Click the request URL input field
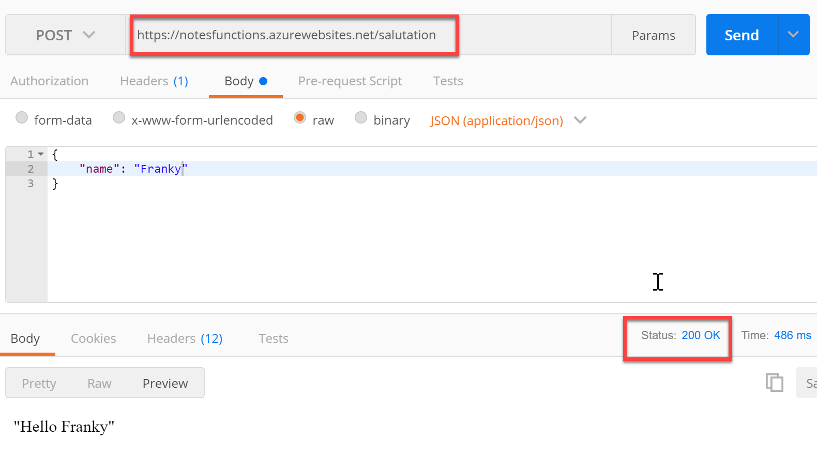Screen dimensions: 817x470 coord(370,35)
